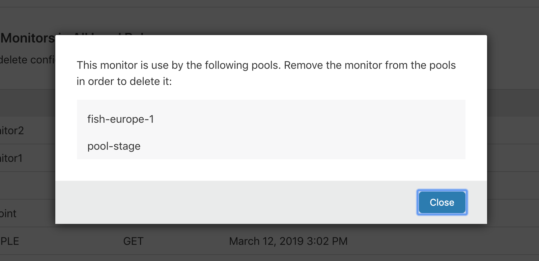Click the "in order to delete it:" text line
539x261 pixels.
[x=124, y=81]
